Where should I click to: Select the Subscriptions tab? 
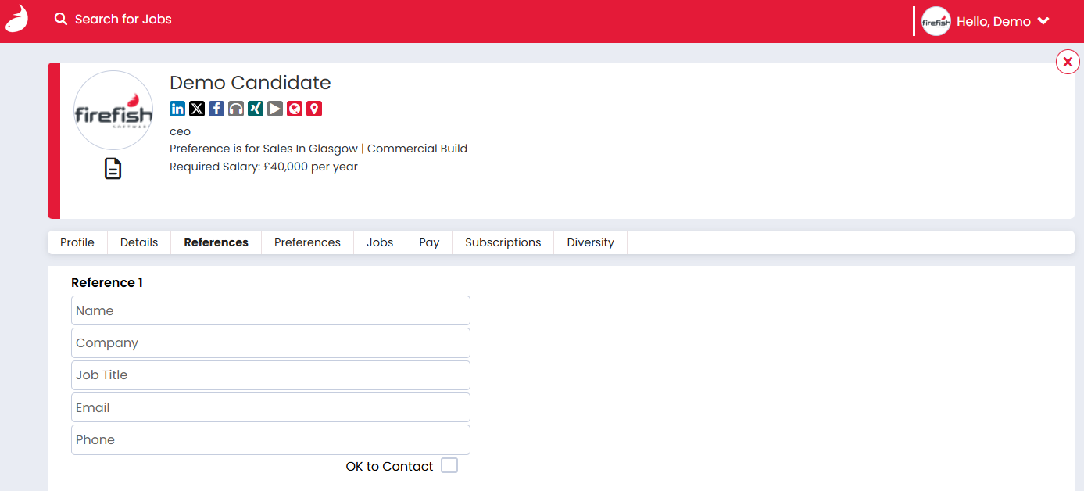pos(503,242)
